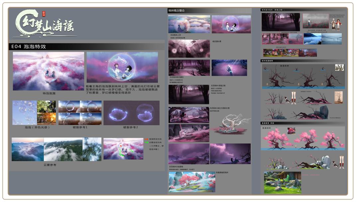The image size is (359, 202).
Task: Open the dark tree silhouettes forest image in 桃林概念整合
Action: pyautogui.click(x=189, y=94)
